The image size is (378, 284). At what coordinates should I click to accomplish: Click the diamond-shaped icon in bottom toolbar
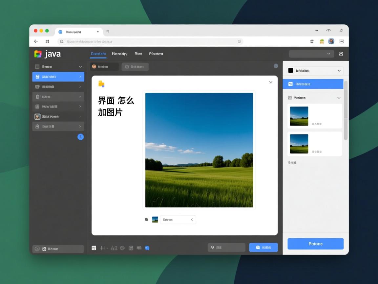click(x=122, y=248)
